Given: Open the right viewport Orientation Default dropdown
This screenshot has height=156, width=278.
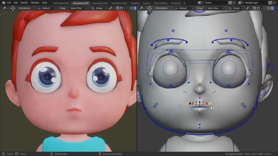Looking at the screenshot, I should (184, 8).
